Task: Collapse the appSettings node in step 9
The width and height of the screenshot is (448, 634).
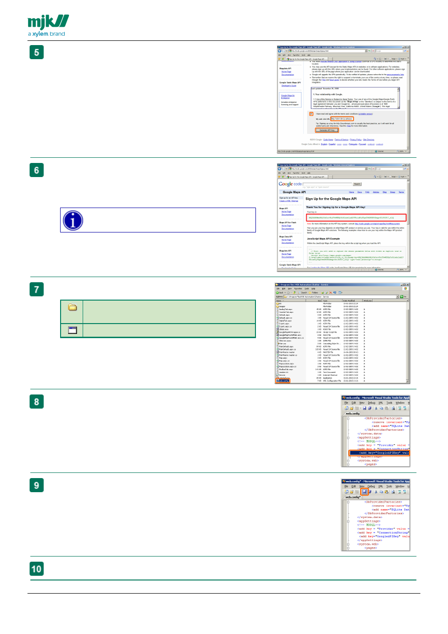Action: point(348,521)
